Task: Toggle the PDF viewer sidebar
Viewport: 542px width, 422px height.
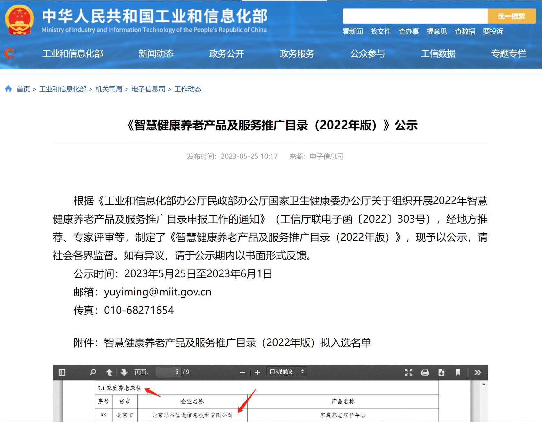Action: [x=62, y=372]
